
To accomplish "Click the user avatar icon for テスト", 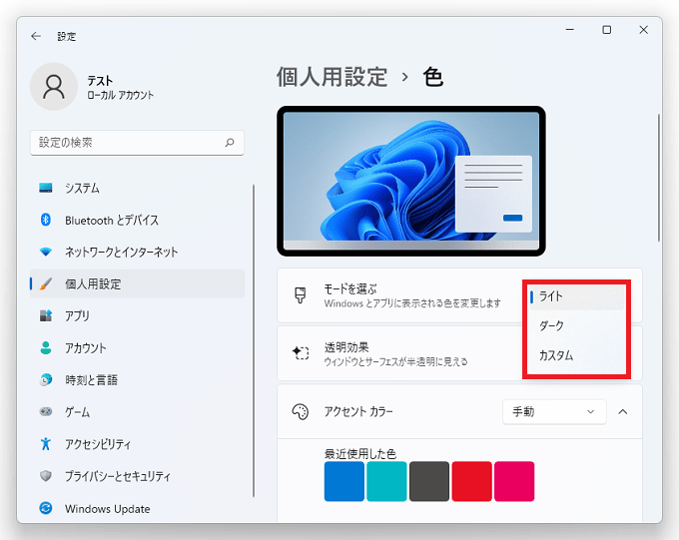I will tap(54, 87).
